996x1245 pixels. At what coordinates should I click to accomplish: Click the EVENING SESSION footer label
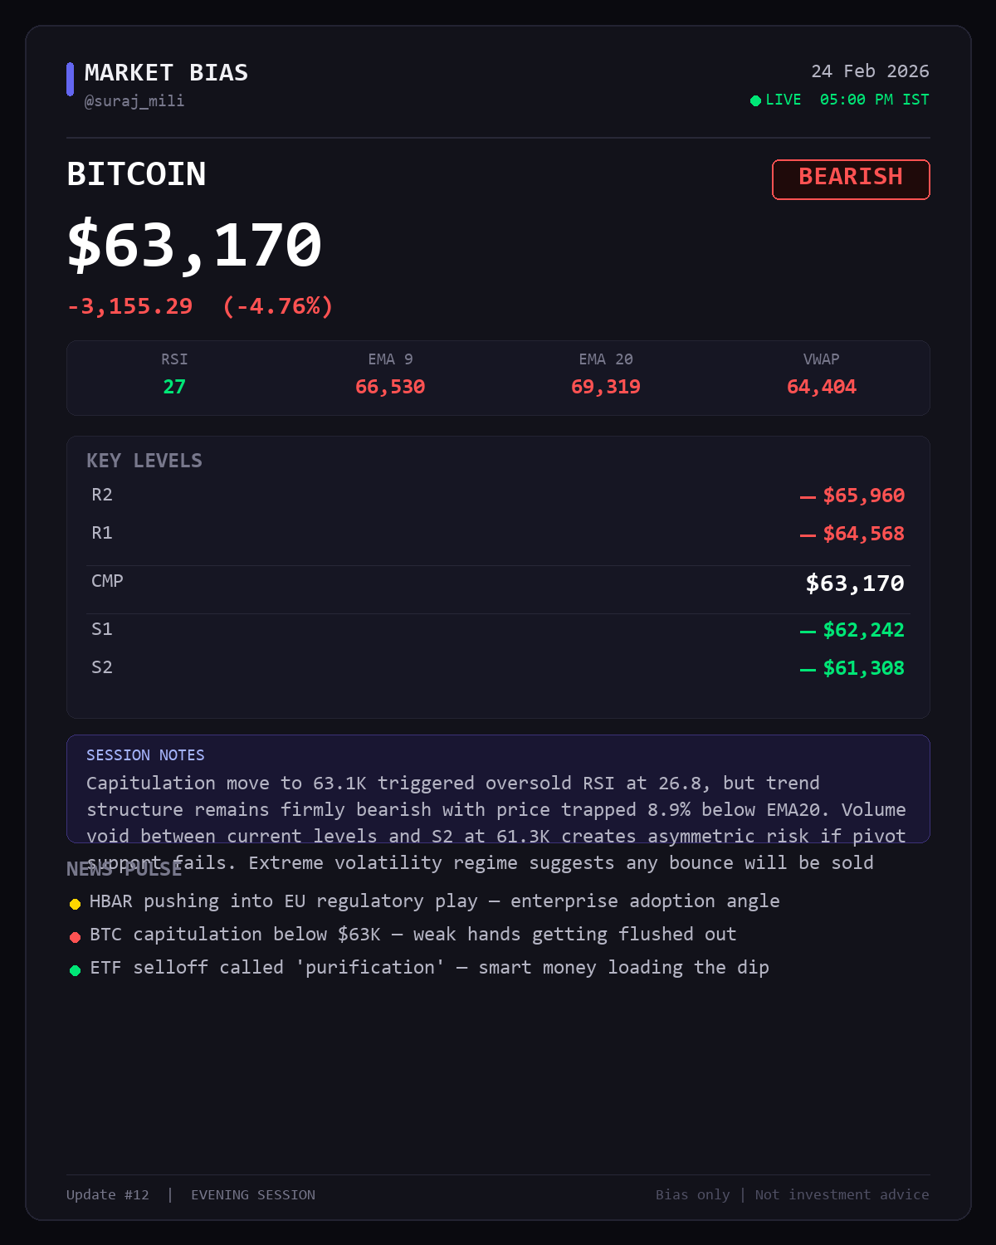(253, 1195)
